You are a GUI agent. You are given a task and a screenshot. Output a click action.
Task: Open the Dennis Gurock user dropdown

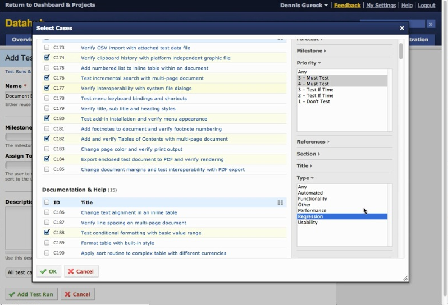pyautogui.click(x=304, y=6)
